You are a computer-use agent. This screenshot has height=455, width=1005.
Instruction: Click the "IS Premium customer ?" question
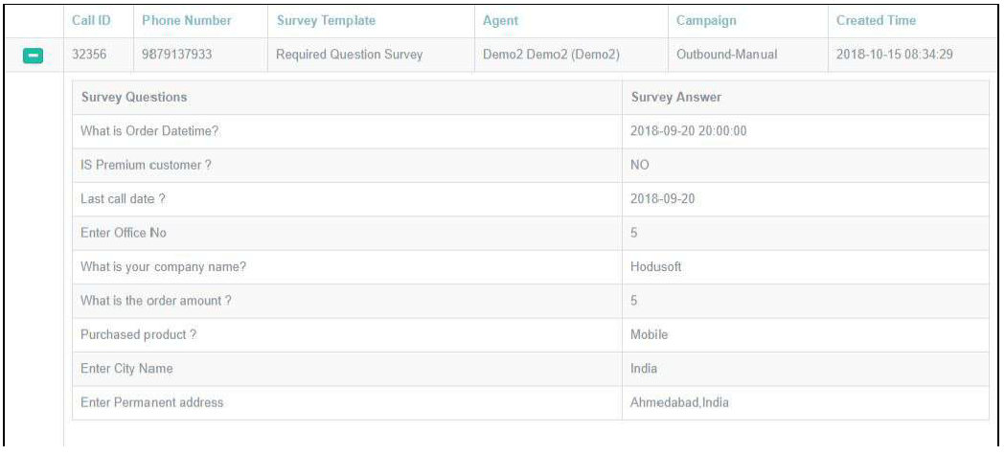coord(147,166)
